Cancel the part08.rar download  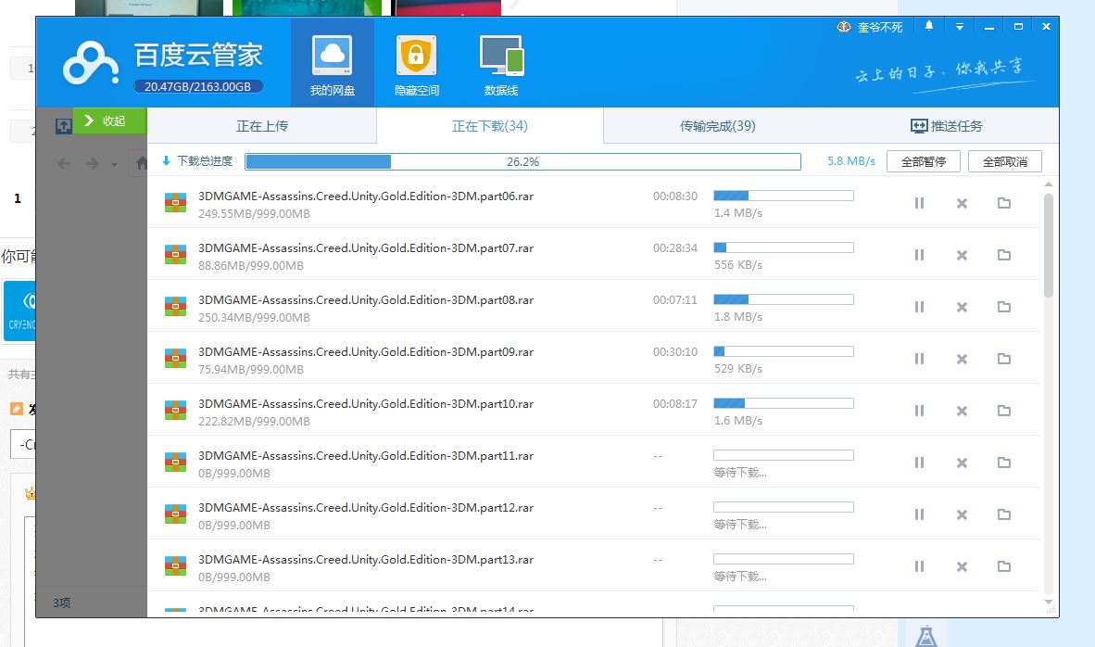(x=962, y=307)
